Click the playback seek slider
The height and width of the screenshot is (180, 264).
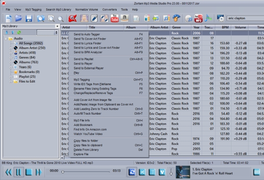pos(86,172)
